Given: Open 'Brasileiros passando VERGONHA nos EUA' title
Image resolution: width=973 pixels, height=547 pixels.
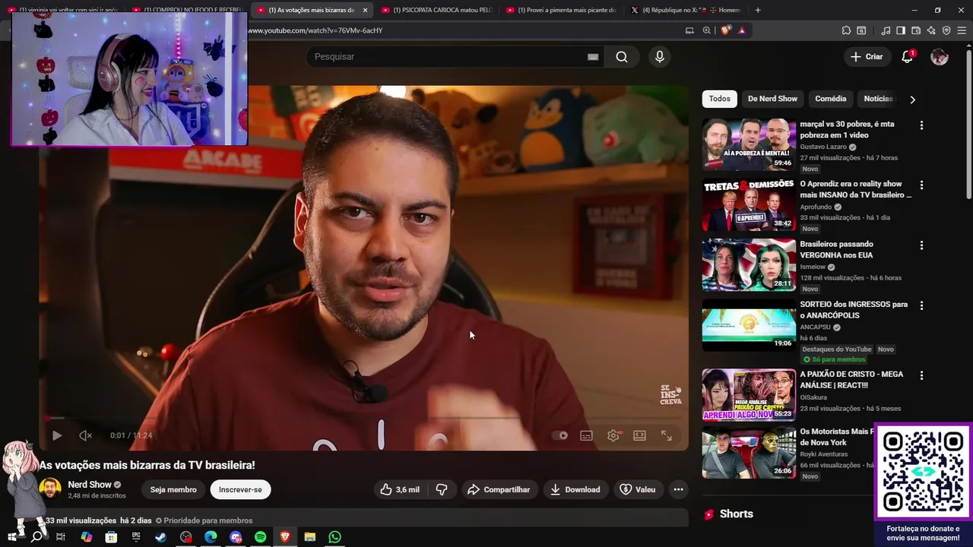Looking at the screenshot, I should tap(836, 249).
